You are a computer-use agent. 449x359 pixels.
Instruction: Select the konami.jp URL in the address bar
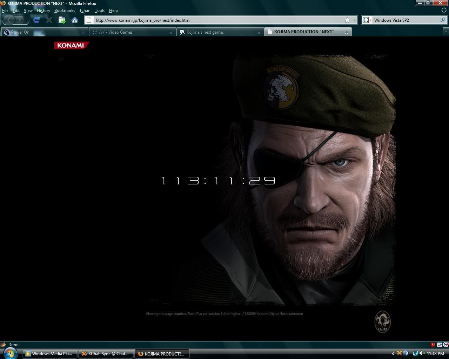[x=143, y=20]
